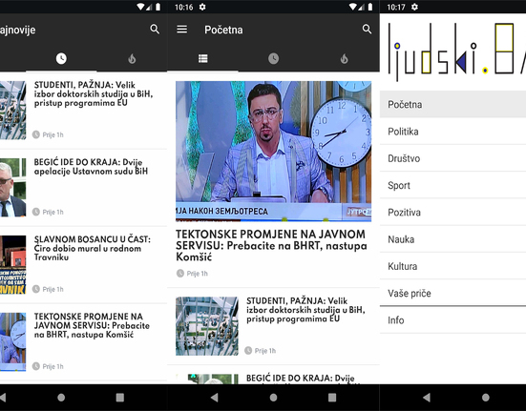Viewport: 526px width, 411px height.
Task: Tap thumbnail of TEKTONSKE PROMJENE in Najnovije list
Action: tap(12, 341)
